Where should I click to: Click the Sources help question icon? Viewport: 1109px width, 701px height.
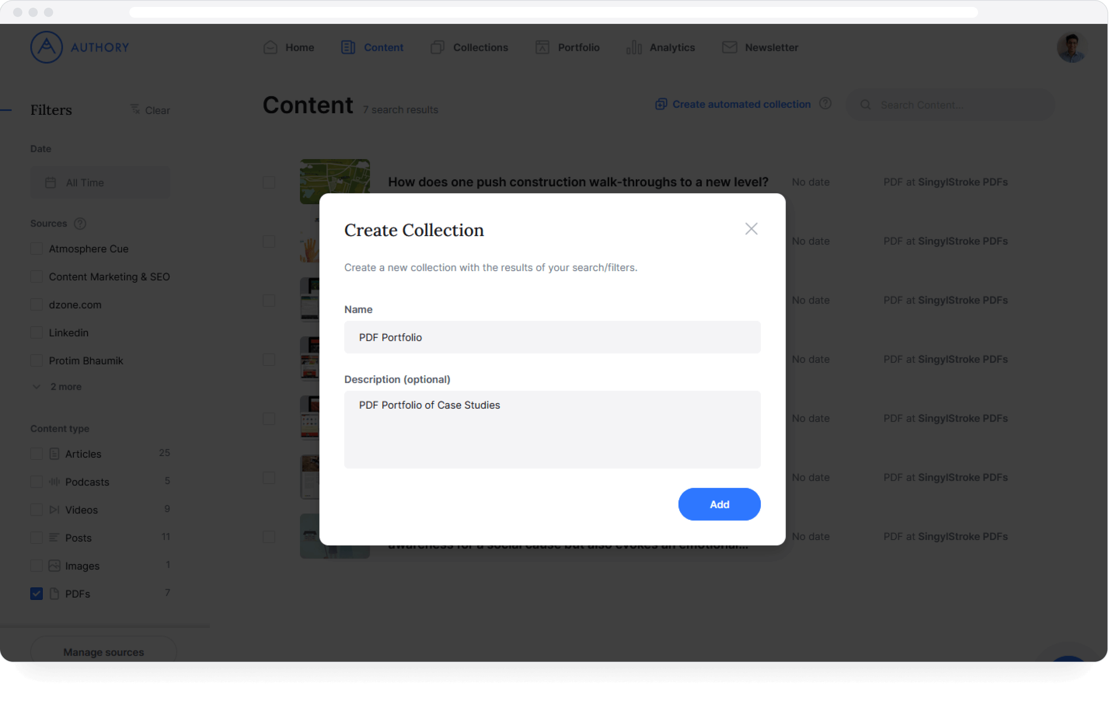tap(80, 223)
